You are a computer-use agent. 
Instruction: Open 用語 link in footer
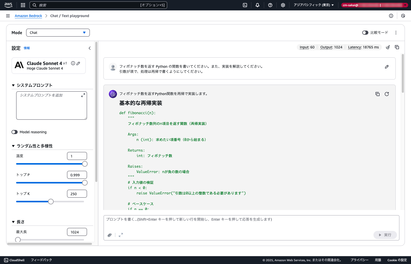pyautogui.click(x=378, y=260)
